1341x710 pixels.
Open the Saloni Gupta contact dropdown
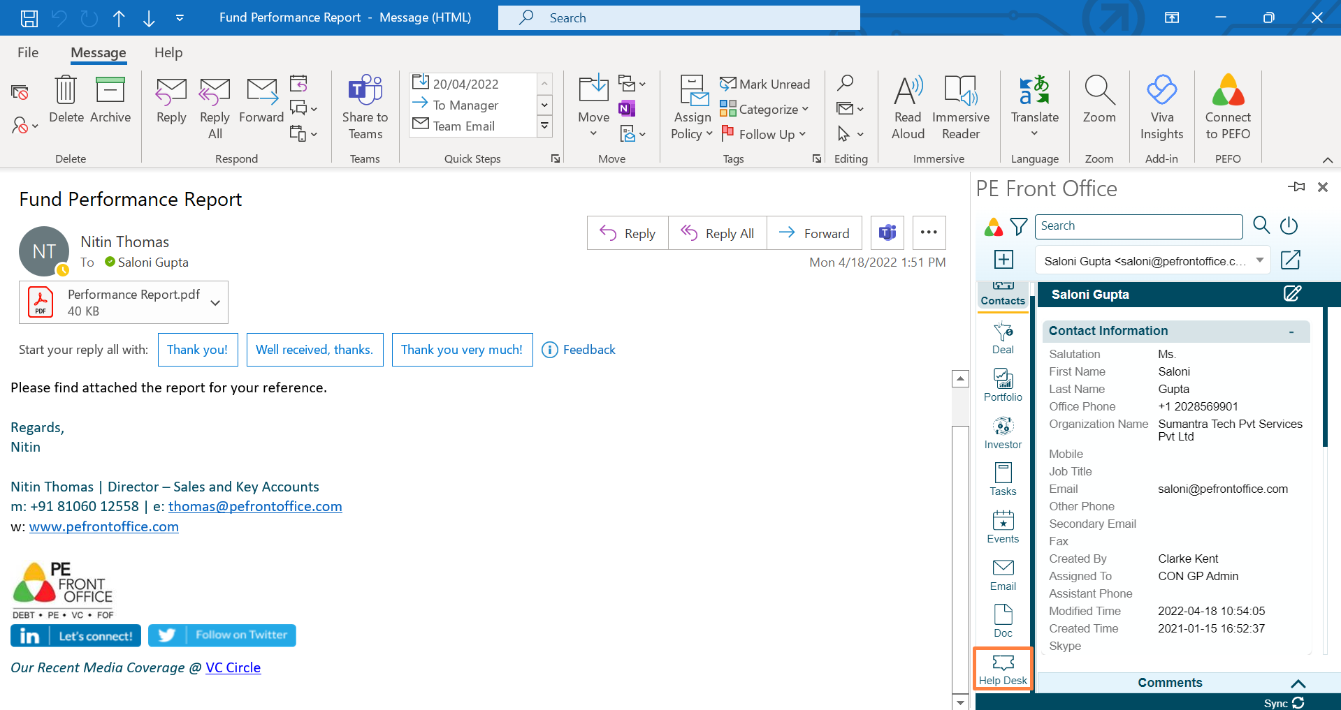(1260, 260)
